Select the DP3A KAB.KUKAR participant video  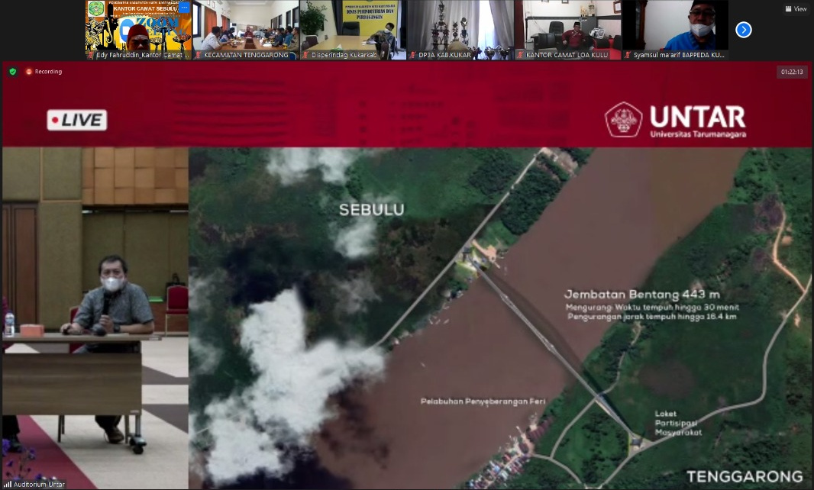pos(460,27)
